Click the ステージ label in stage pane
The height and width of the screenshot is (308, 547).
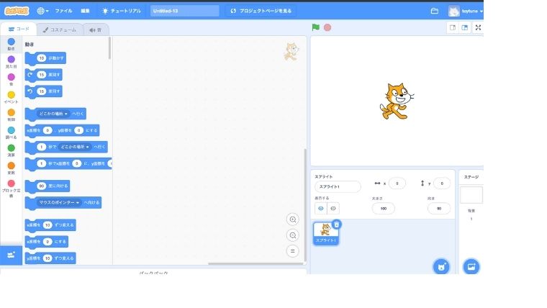point(471,177)
